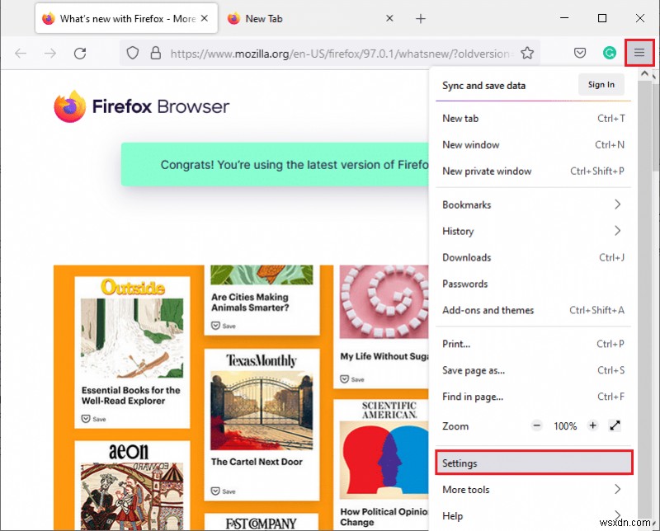
Task: Click the application menu hamburger icon
Action: point(639,52)
